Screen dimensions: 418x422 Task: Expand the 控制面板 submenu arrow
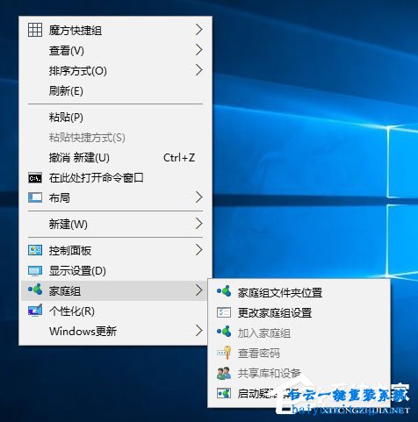[198, 250]
